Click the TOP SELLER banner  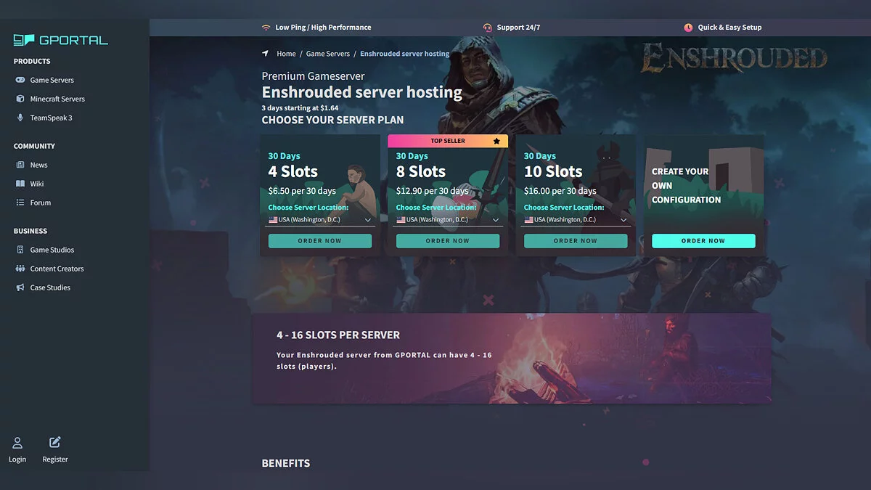click(448, 141)
